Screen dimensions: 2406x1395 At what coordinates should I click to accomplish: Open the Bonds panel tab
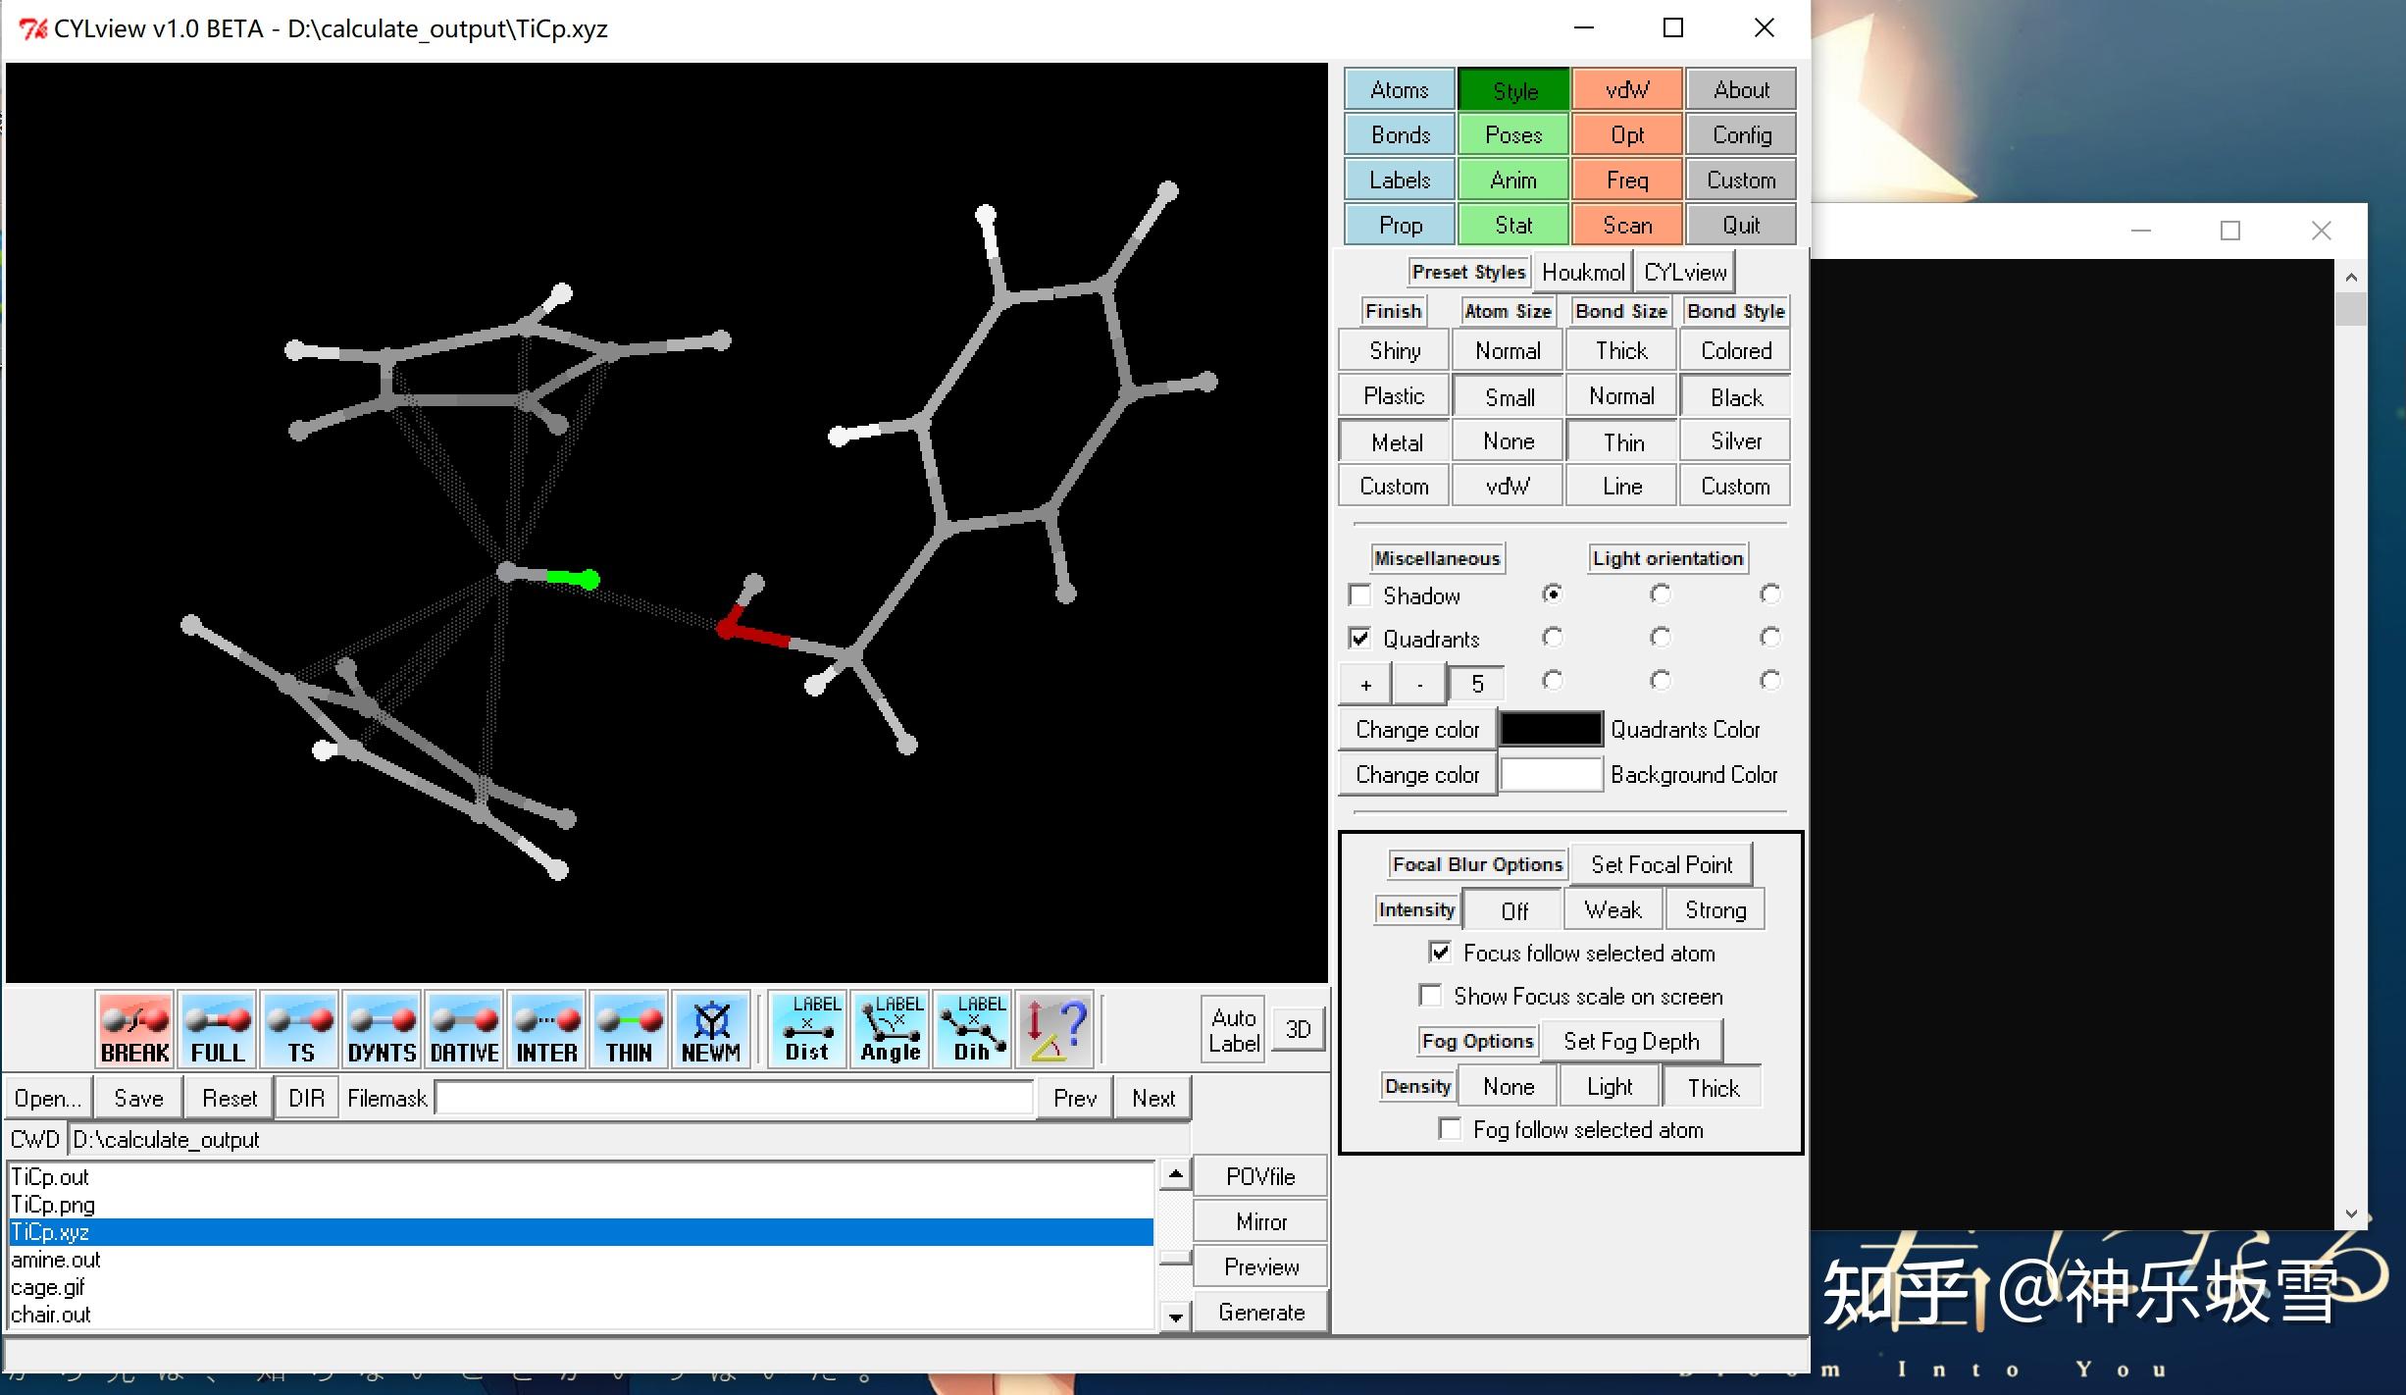(x=1400, y=135)
